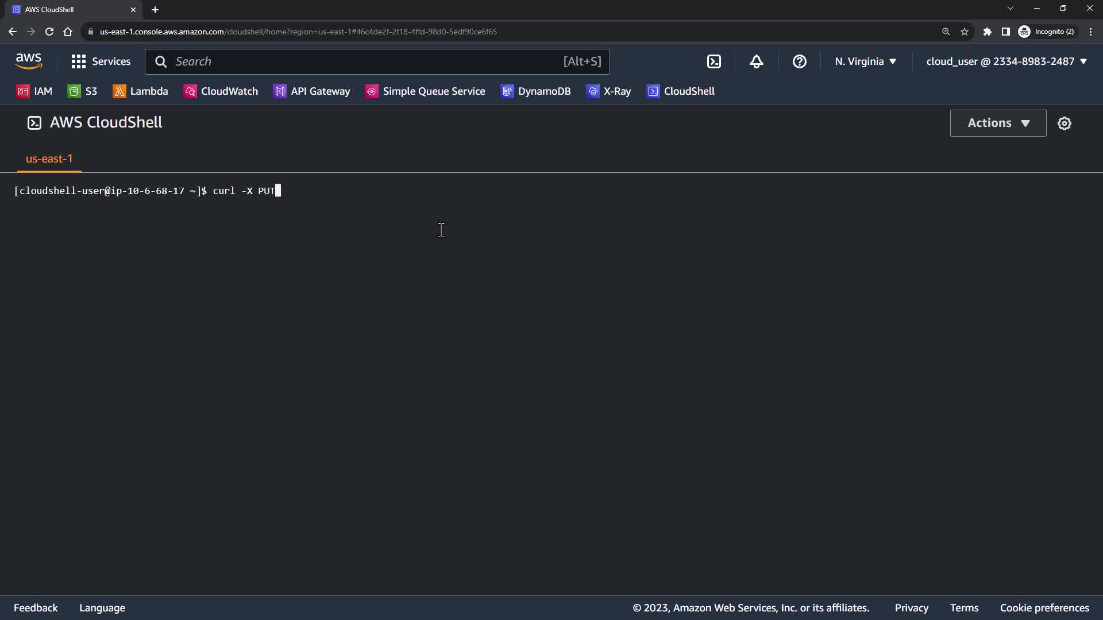Open the cloud_user account menu
This screenshot has height=620, width=1103.
pos(1006,61)
